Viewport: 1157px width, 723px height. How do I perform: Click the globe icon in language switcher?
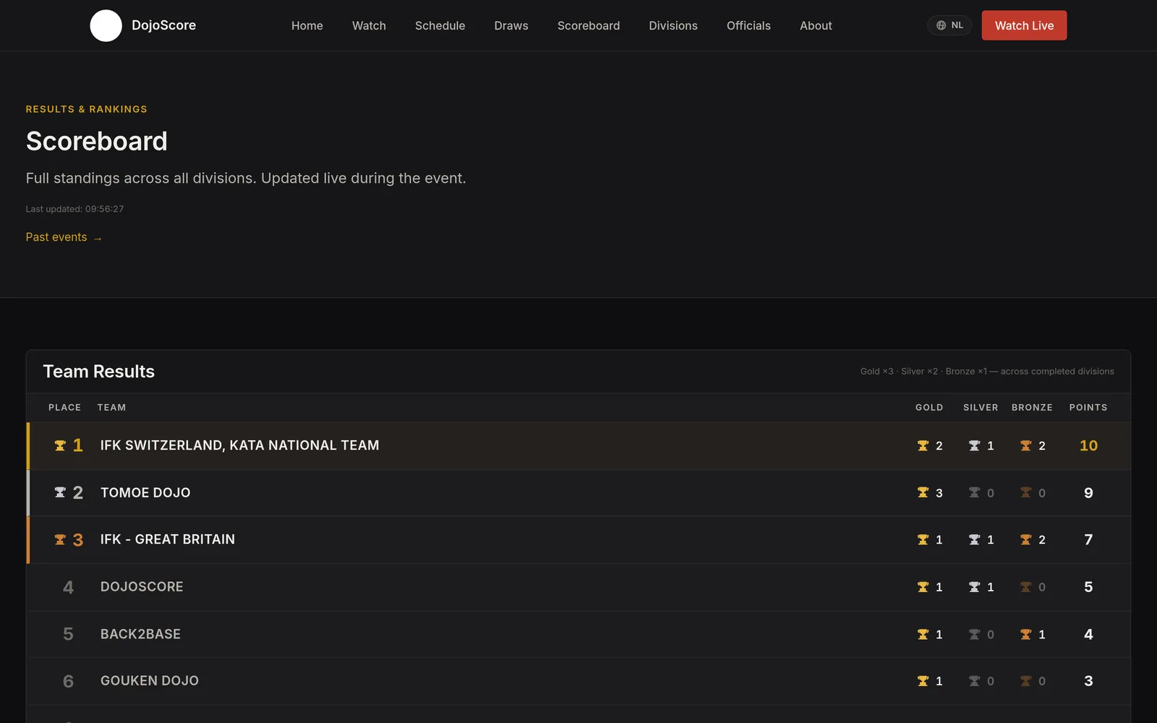[x=941, y=25]
